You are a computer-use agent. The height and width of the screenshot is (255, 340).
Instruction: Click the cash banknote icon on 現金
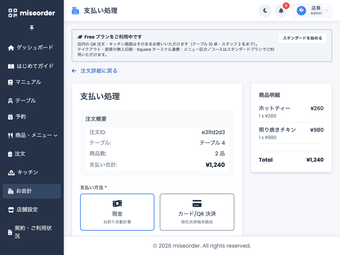click(117, 204)
